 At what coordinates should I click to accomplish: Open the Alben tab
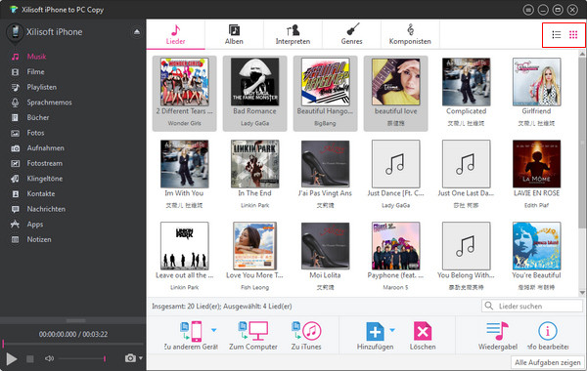tap(234, 34)
